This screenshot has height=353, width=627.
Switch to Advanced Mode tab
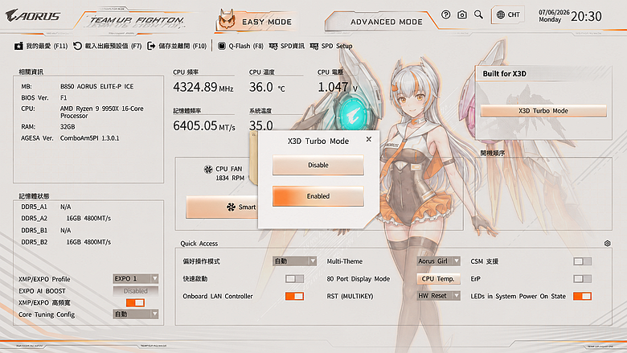point(380,22)
